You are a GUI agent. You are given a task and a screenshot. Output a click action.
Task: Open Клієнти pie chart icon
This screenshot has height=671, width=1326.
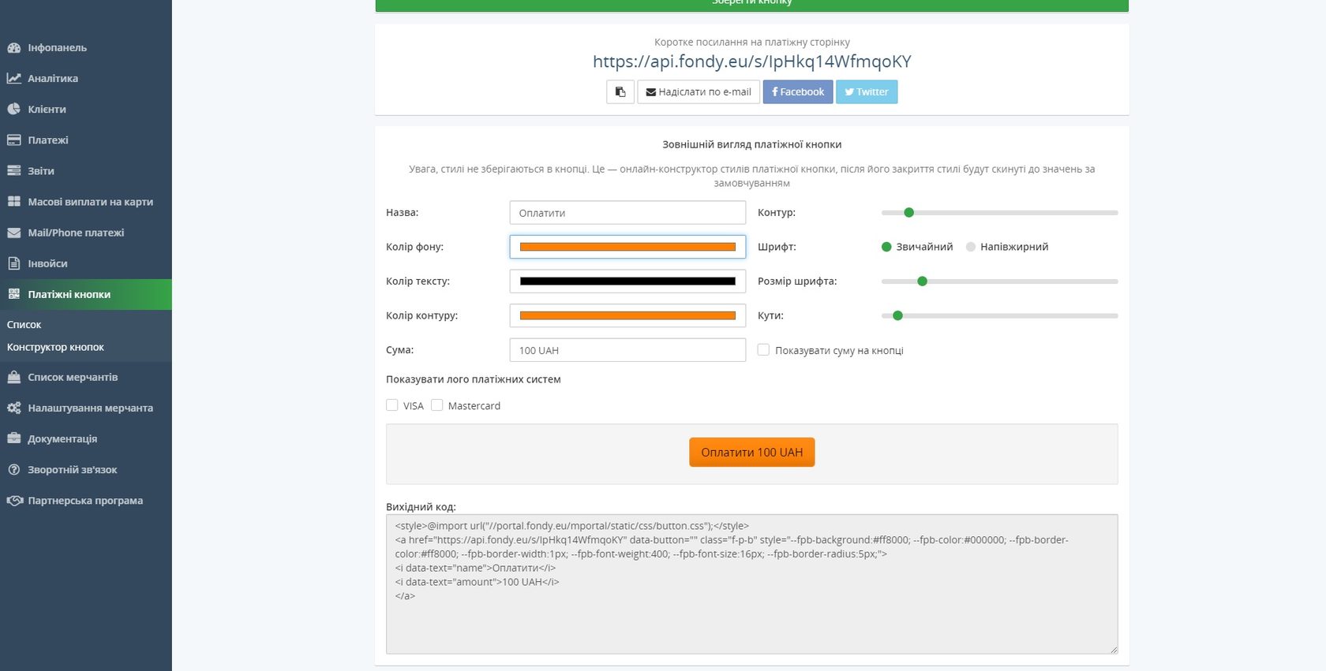point(13,110)
